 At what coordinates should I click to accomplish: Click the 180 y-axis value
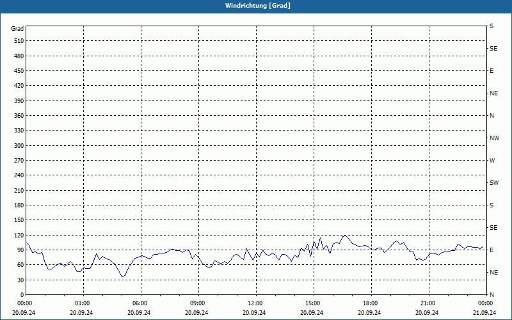(19, 205)
